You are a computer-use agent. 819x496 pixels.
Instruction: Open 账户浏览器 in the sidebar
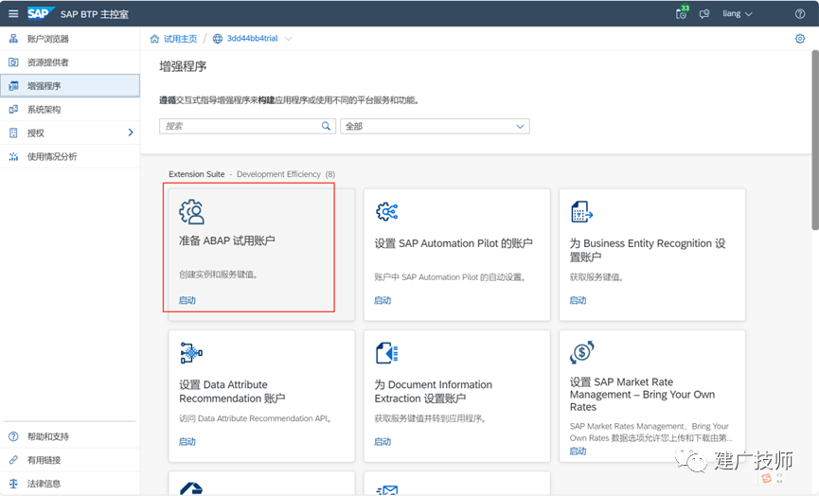click(x=70, y=39)
